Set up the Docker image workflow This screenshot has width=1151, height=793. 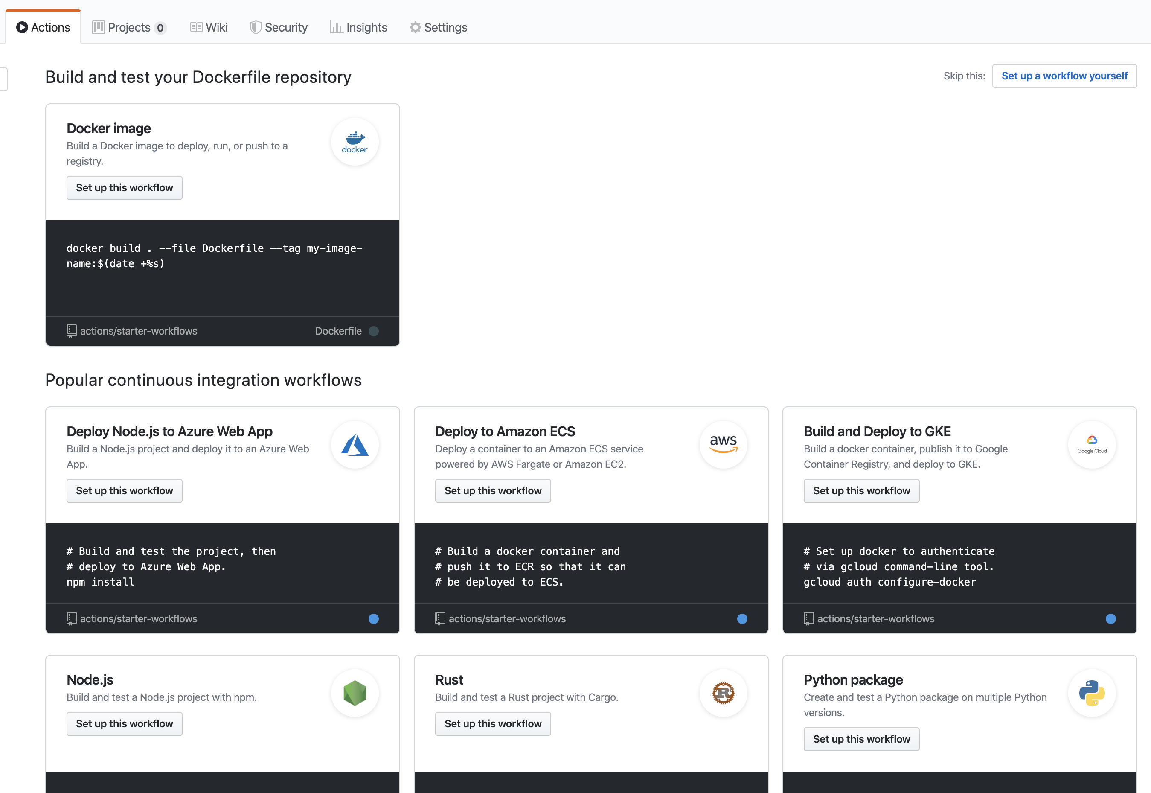pos(125,188)
